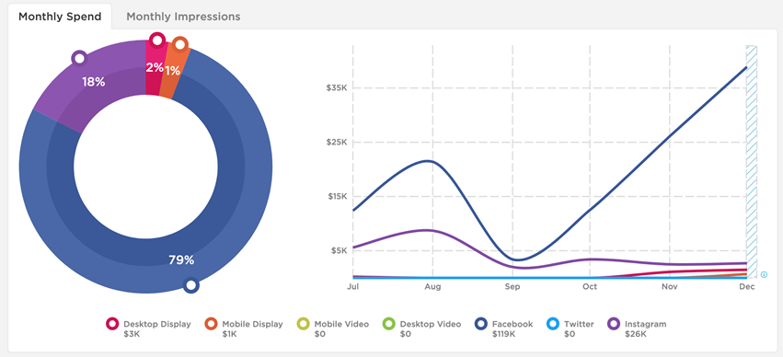783x357 pixels.
Task: Select the 18% purple donut segment
Action: point(92,83)
